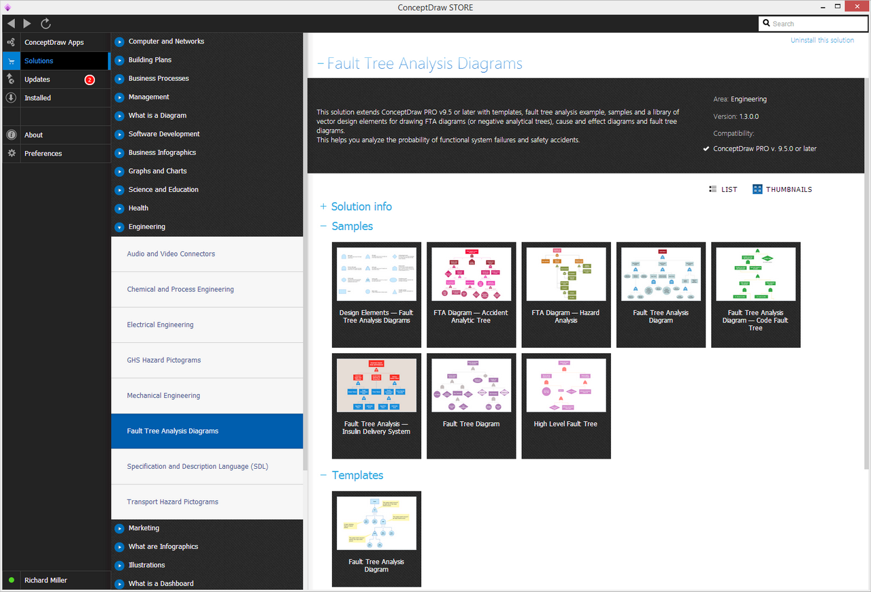Expand the Marketing category

120,529
